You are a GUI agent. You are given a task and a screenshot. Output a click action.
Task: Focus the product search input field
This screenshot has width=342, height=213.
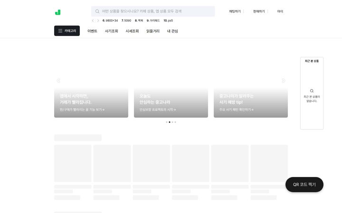point(153,11)
